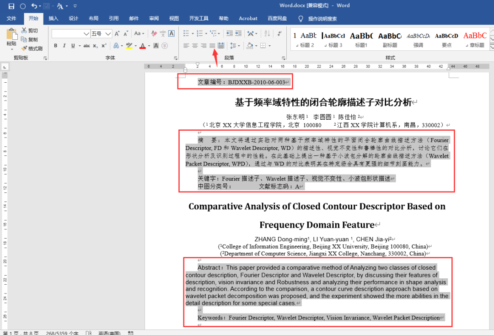Viewport: 494px width, 335px height.
Task: Click the Sort (A-Z) icon
Action: click(x=267, y=33)
